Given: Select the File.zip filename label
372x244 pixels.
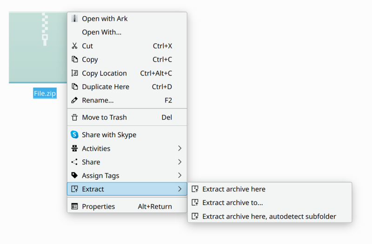Looking at the screenshot, I should point(45,93).
